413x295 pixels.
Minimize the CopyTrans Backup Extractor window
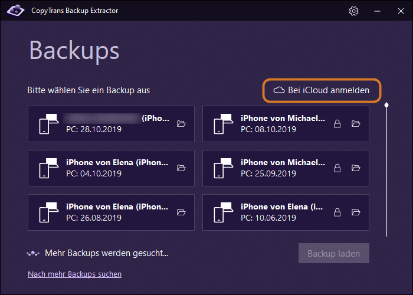click(x=377, y=11)
